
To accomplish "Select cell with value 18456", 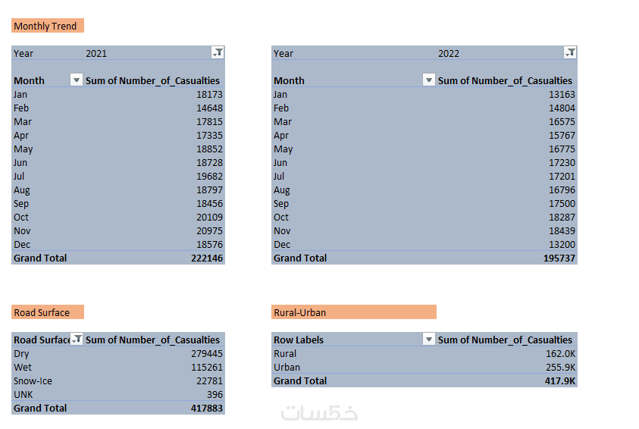I will click(x=209, y=204).
